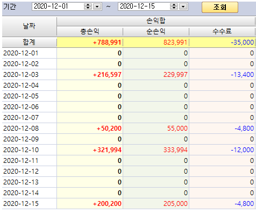
Task: Click the 205,000 net profit cell
Action: (156, 204)
